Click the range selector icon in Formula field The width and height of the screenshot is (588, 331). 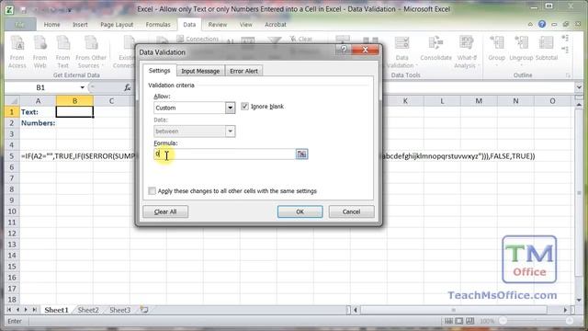pos(301,154)
